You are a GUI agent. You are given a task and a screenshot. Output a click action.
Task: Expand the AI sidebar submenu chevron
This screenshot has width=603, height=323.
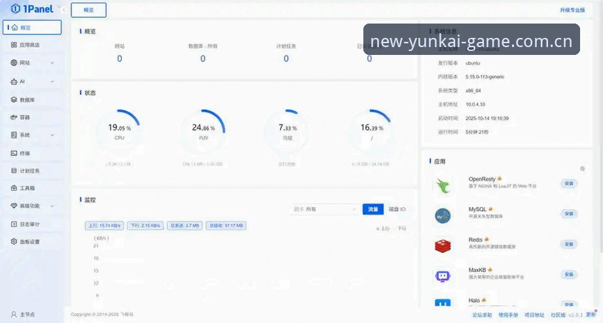tap(52, 82)
